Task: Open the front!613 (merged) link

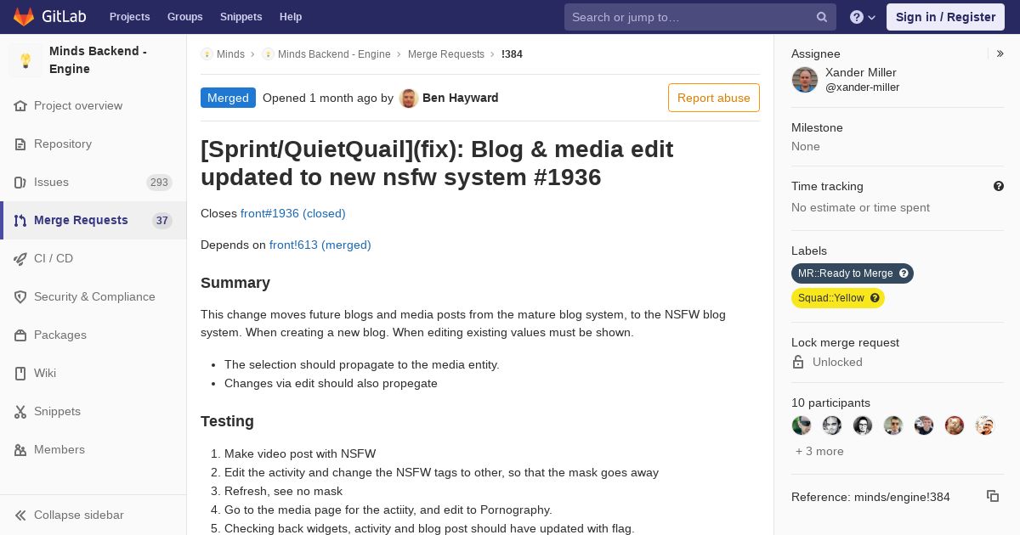Action: (320, 245)
